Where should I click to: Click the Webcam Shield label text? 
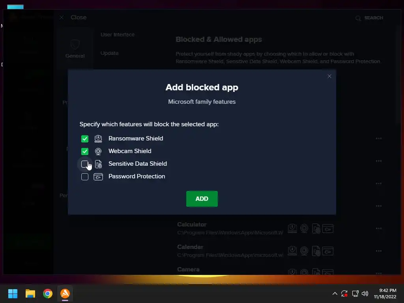(130, 151)
